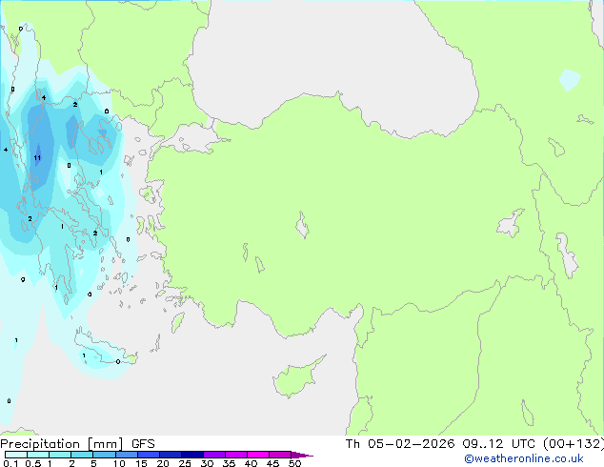
Task: Click the 10–15 mm legend color swatch
Action: click(126, 455)
